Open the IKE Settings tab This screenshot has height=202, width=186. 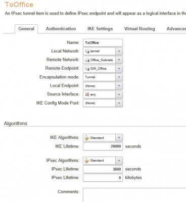tap(100, 29)
